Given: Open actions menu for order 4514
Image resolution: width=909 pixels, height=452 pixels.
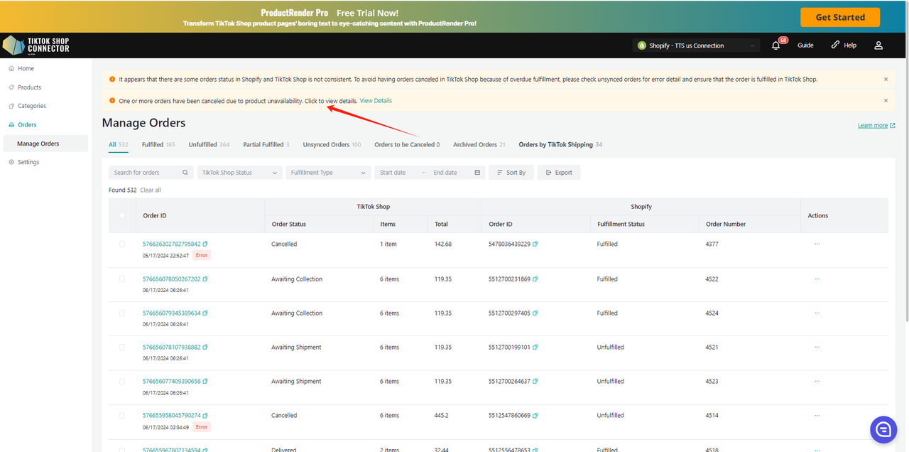Looking at the screenshot, I should point(817,416).
